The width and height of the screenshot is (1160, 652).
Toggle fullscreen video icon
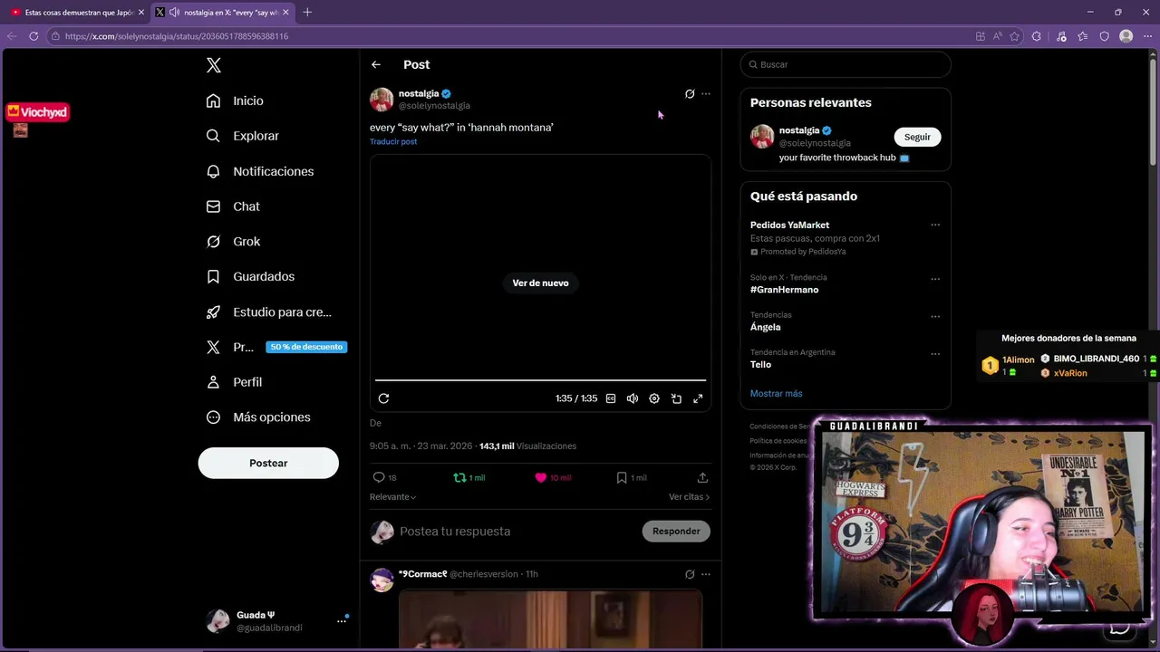point(698,398)
